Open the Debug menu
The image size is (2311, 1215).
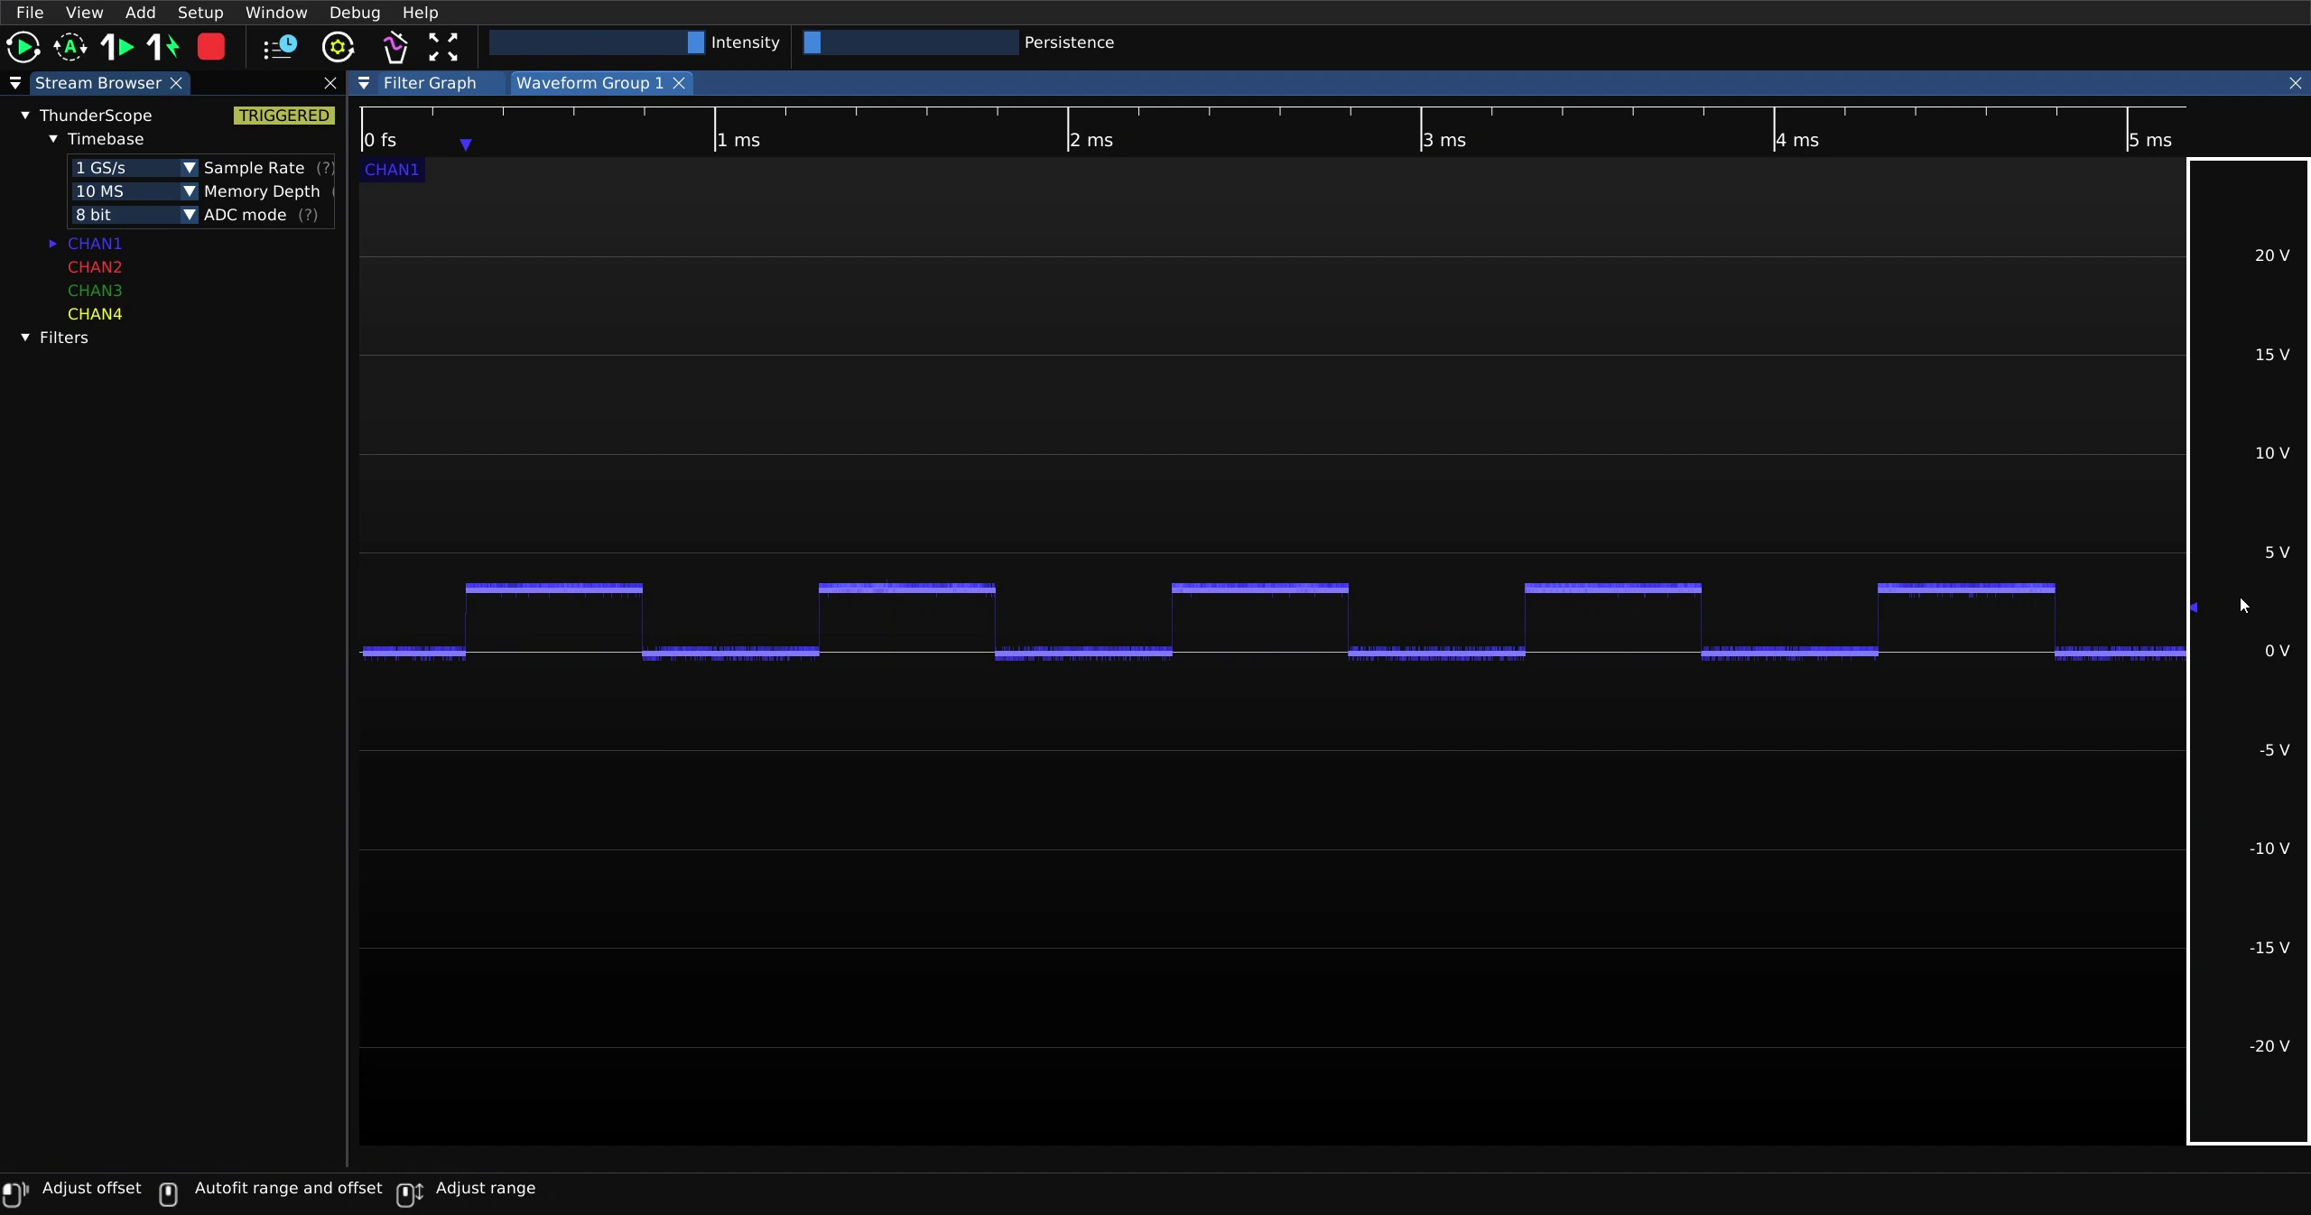355,13
